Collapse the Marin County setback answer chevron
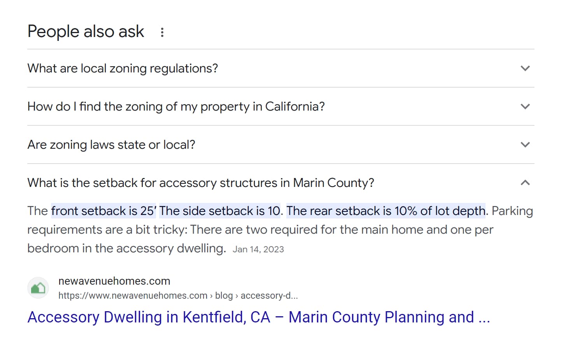The width and height of the screenshot is (563, 347). click(x=525, y=183)
